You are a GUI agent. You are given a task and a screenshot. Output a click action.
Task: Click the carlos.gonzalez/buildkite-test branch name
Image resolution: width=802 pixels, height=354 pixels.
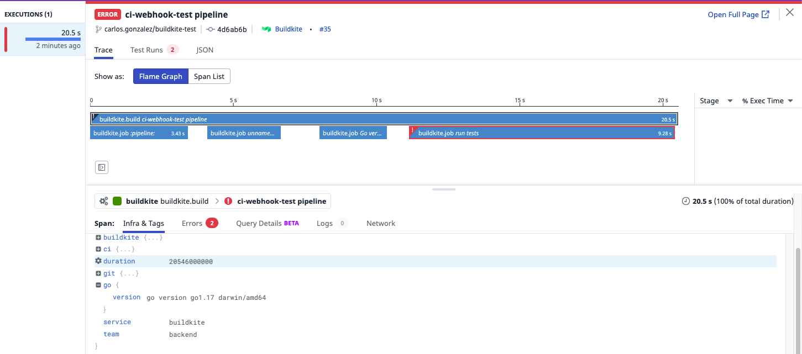coord(150,29)
